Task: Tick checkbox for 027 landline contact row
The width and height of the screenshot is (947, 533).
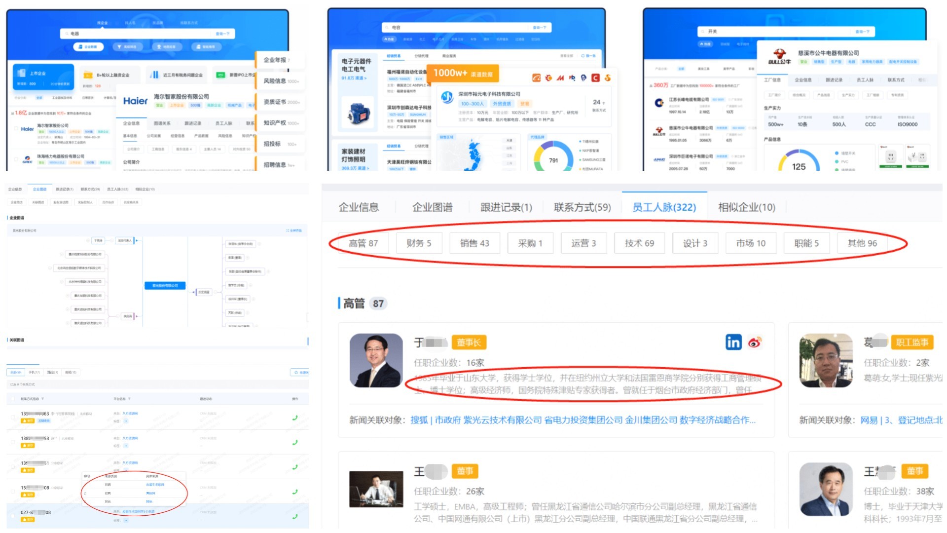Action: 12,516
